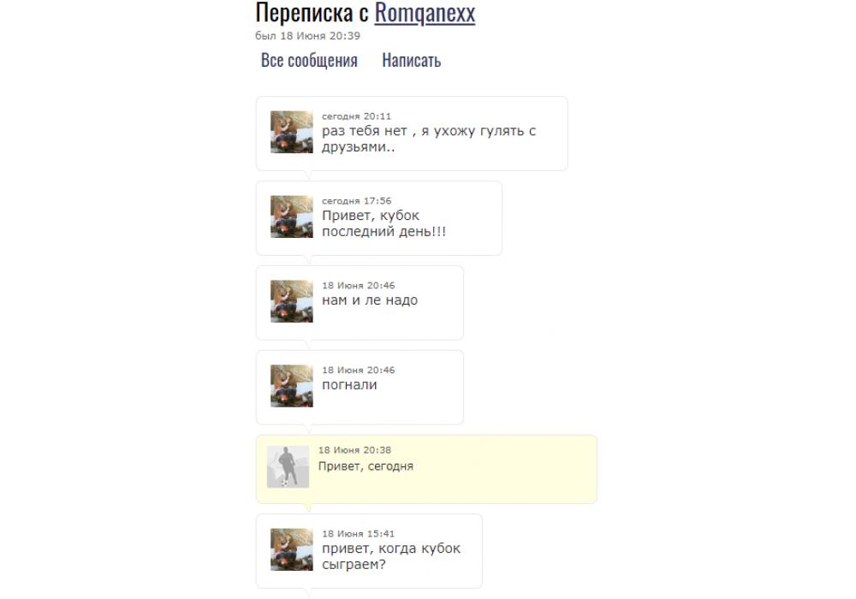Click the 'был 18 Июня 20:39' status text
Viewport: 856px width, 599px height.
(308, 36)
